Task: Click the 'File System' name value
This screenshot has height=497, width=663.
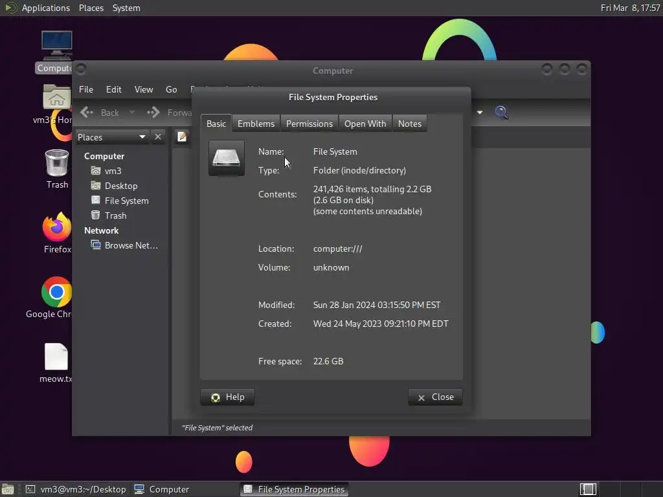Action: tap(335, 151)
